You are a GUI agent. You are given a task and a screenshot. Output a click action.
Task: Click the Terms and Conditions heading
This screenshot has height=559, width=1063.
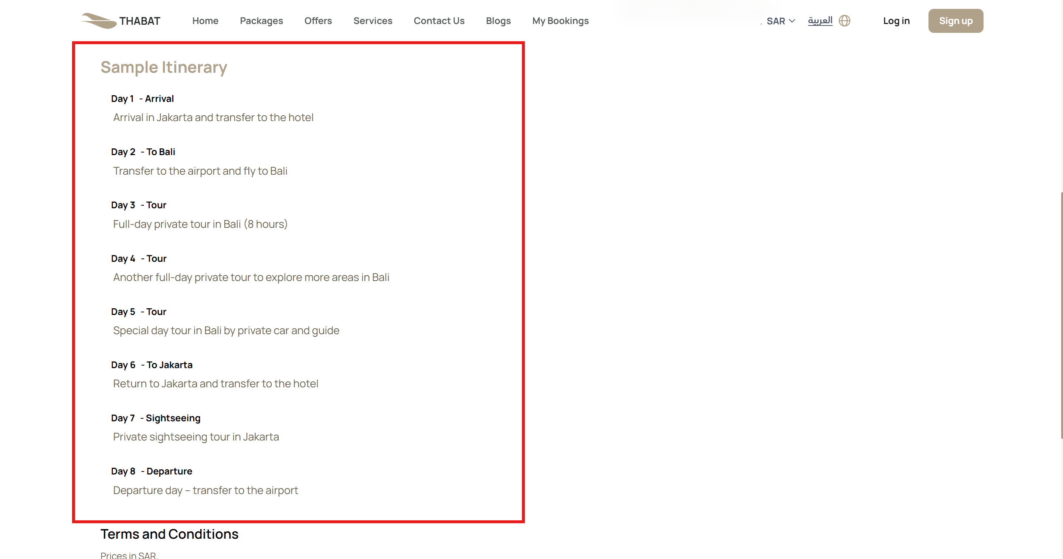pyautogui.click(x=169, y=534)
